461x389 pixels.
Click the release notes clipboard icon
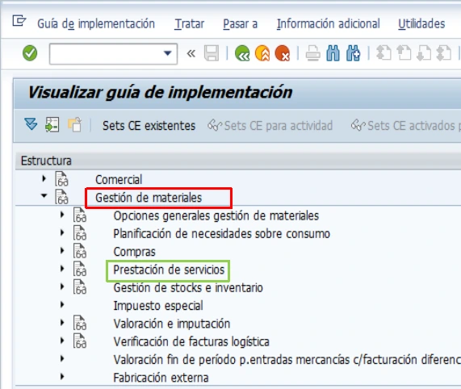click(x=74, y=124)
